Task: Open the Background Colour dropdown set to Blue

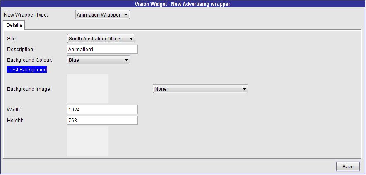Action: tap(99, 60)
